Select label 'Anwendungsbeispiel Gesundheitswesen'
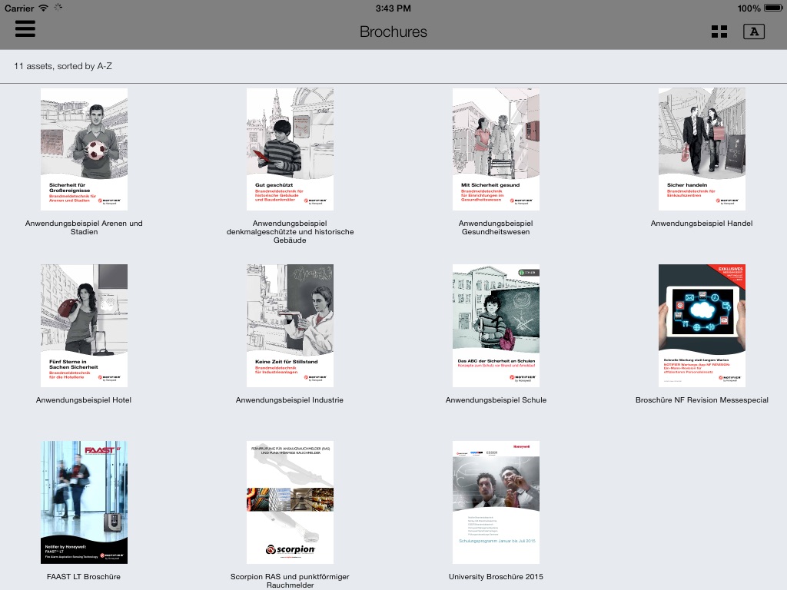 [x=496, y=227]
